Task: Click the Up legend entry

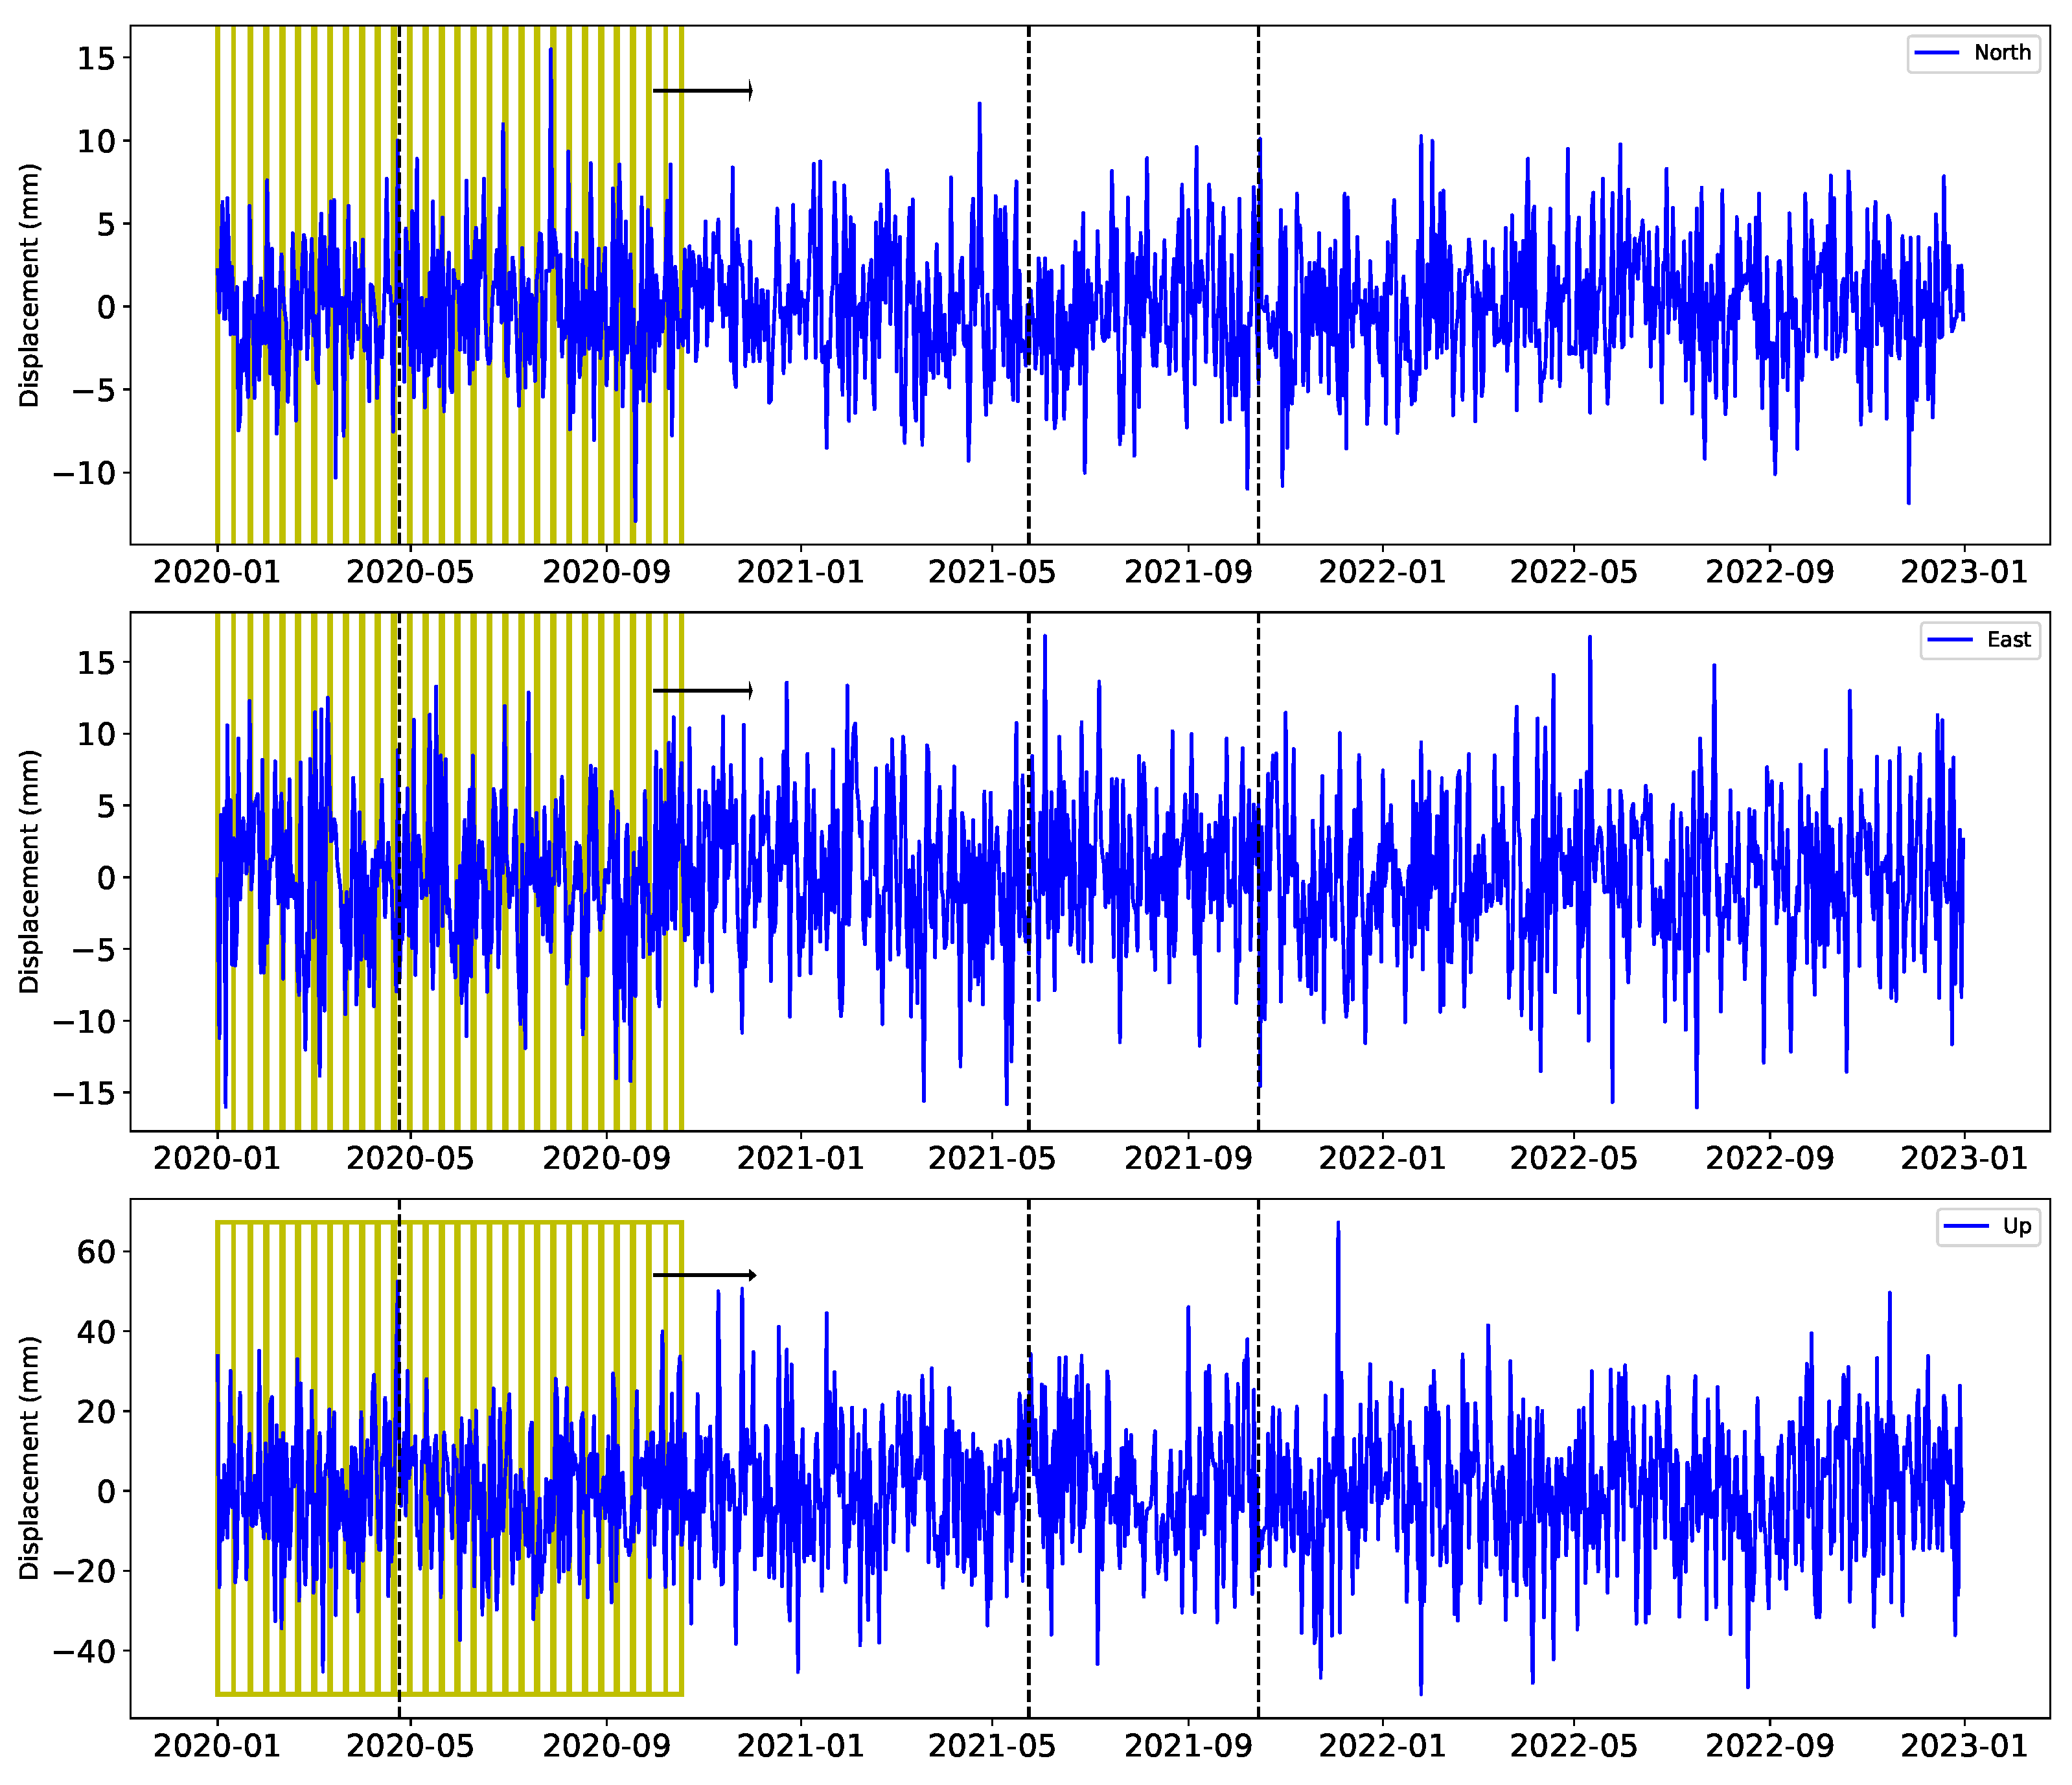Action: pyautogui.click(x=1988, y=1226)
